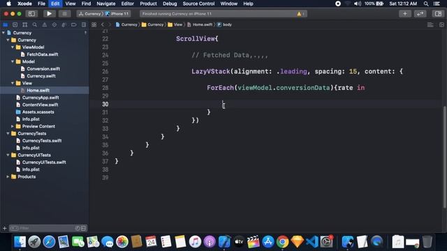This screenshot has width=447, height=251.
Task: Select Home.swift in navigator
Action: 38,90
